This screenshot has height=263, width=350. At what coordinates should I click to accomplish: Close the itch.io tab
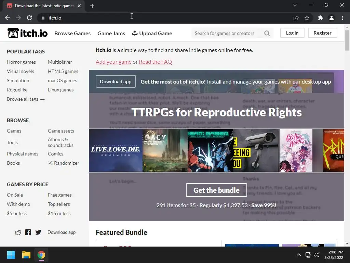click(79, 6)
